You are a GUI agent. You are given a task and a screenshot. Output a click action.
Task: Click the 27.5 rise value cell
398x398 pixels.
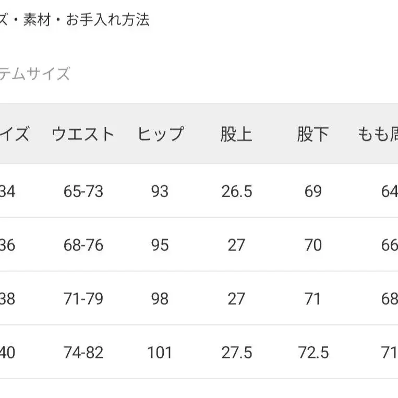click(x=236, y=353)
